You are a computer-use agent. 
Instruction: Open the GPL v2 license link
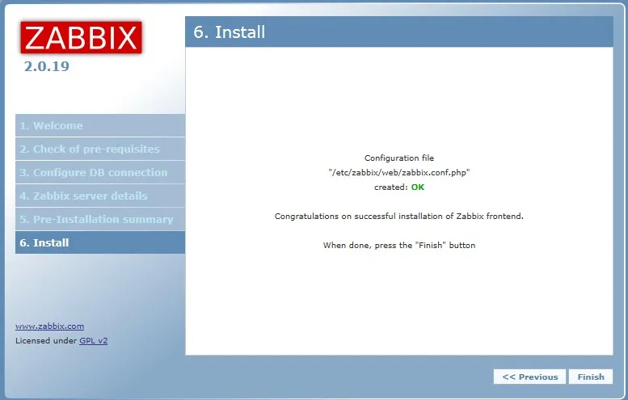tap(93, 341)
